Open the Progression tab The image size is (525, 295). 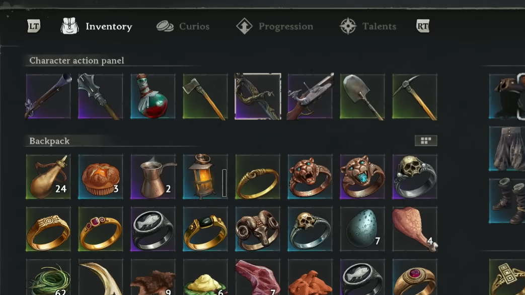point(274,26)
